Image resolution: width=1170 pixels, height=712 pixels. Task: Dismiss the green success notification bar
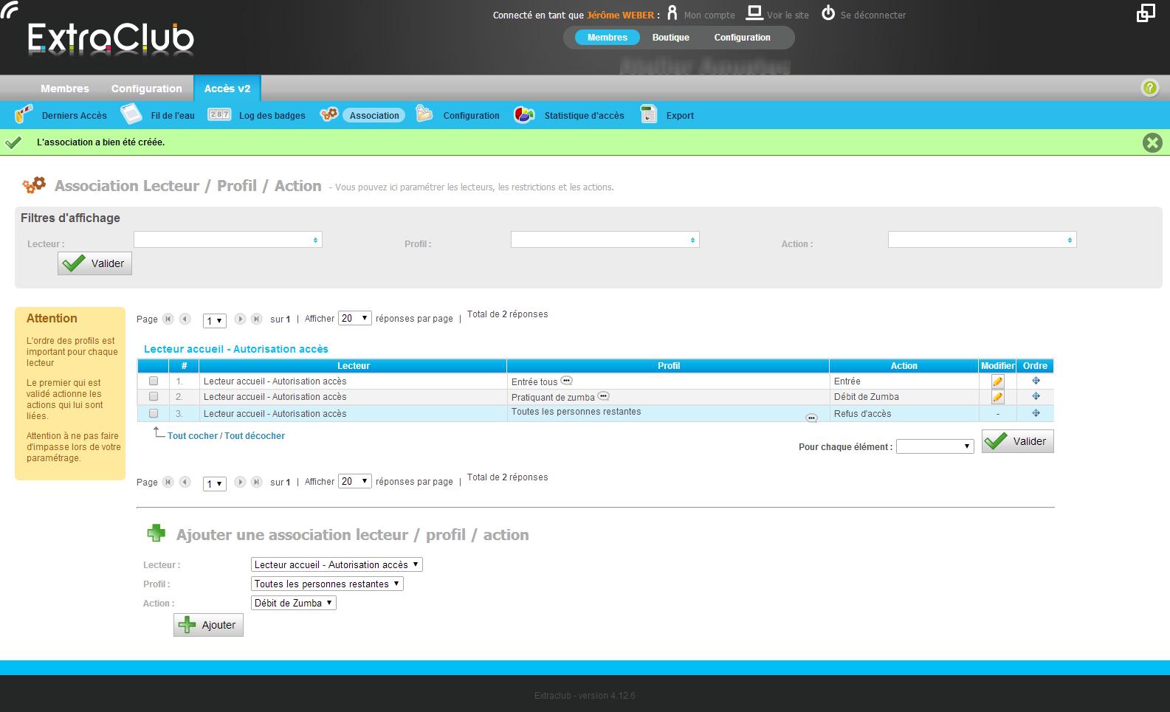pos(1152,142)
